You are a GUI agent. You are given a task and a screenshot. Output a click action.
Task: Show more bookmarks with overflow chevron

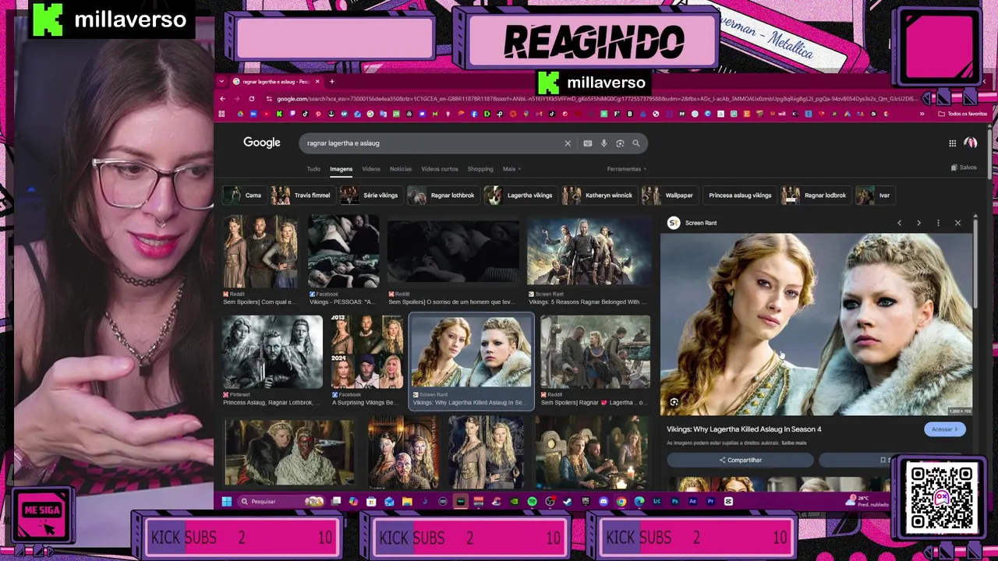click(x=922, y=114)
